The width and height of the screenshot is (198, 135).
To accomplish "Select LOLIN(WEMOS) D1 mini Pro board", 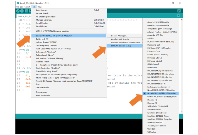I will coord(161,81).
